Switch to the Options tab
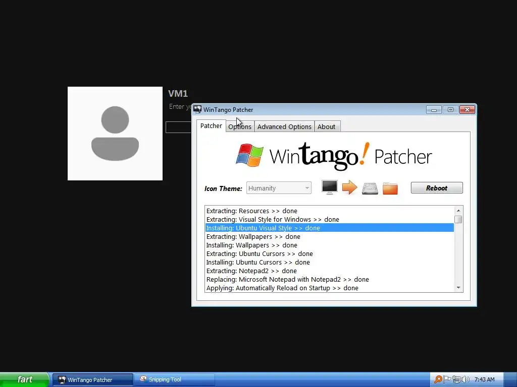Image resolution: width=517 pixels, height=387 pixels. pyautogui.click(x=240, y=126)
